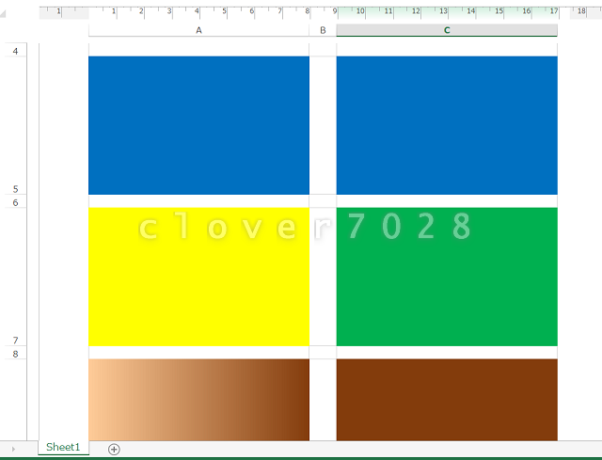602x460 pixels.
Task: Click the solid brown cell
Action: [x=446, y=399]
